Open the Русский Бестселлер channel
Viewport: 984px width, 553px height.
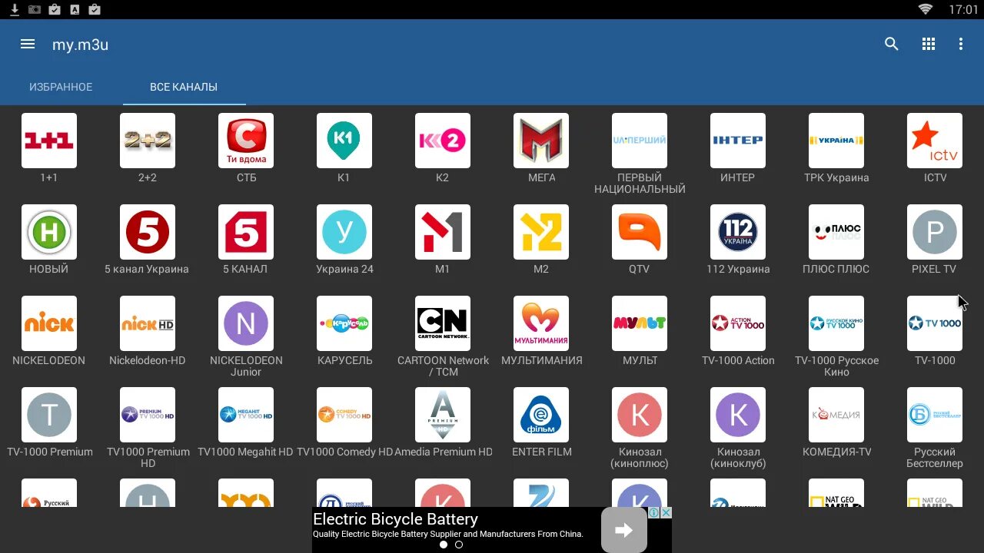[x=935, y=415]
